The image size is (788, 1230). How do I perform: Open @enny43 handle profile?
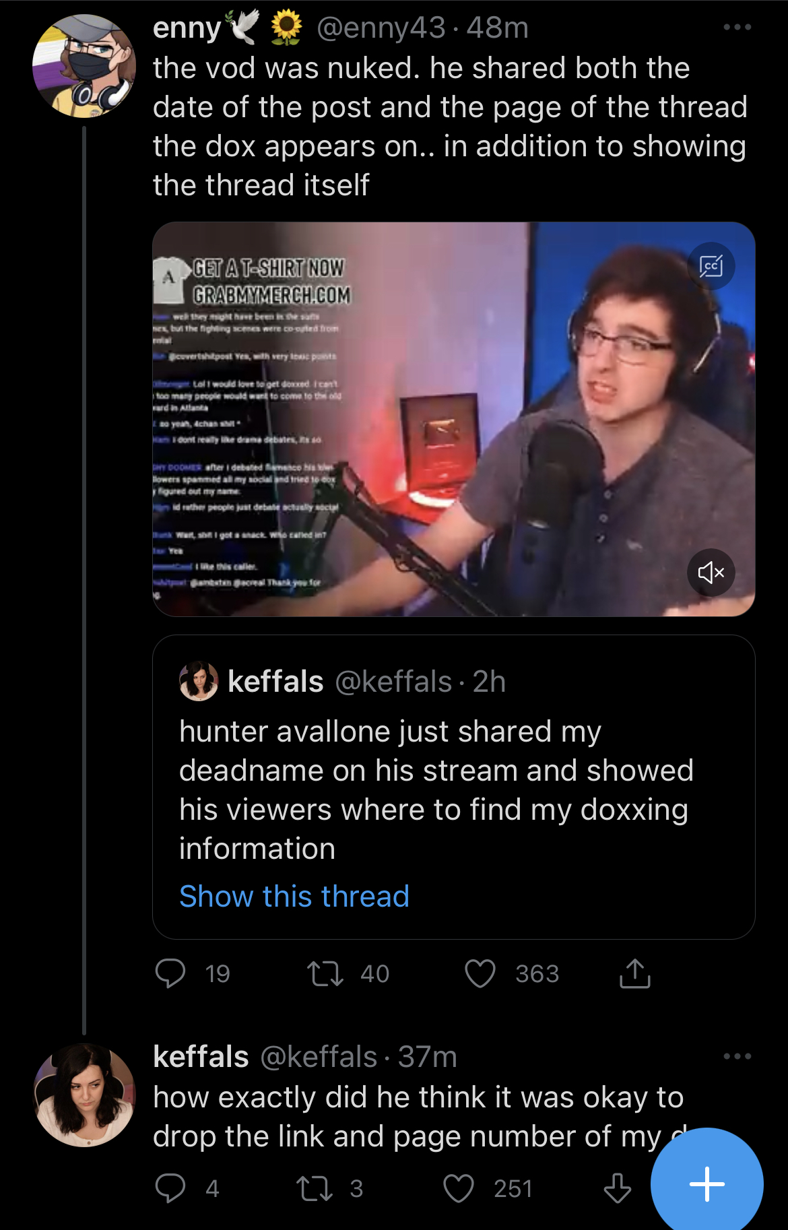pyautogui.click(x=381, y=28)
